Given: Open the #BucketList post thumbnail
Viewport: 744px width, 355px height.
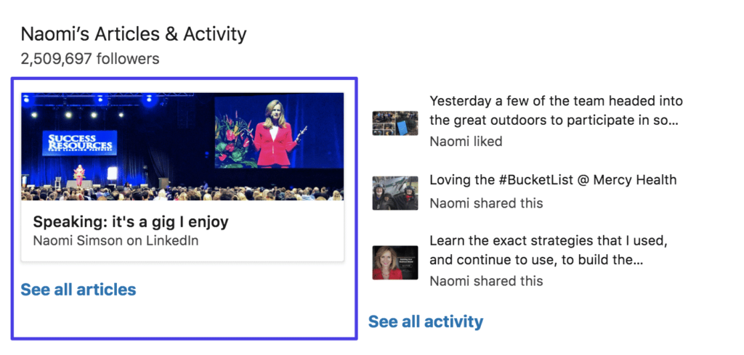Looking at the screenshot, I should coord(395,192).
